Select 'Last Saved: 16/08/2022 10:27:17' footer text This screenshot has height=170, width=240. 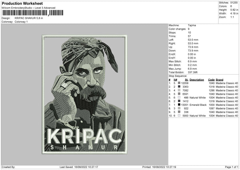coord(79,167)
